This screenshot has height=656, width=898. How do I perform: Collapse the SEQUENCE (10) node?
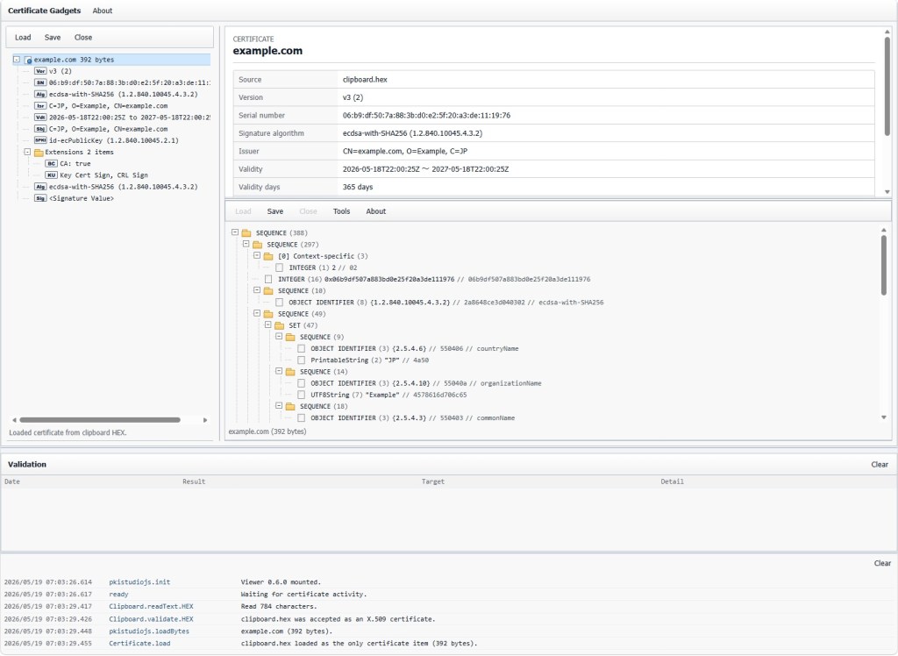pyautogui.click(x=257, y=290)
